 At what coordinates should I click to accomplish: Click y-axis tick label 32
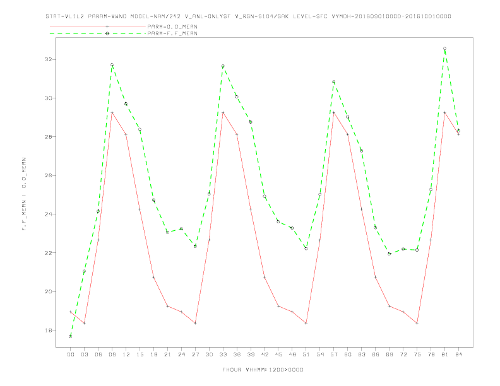click(x=48, y=59)
